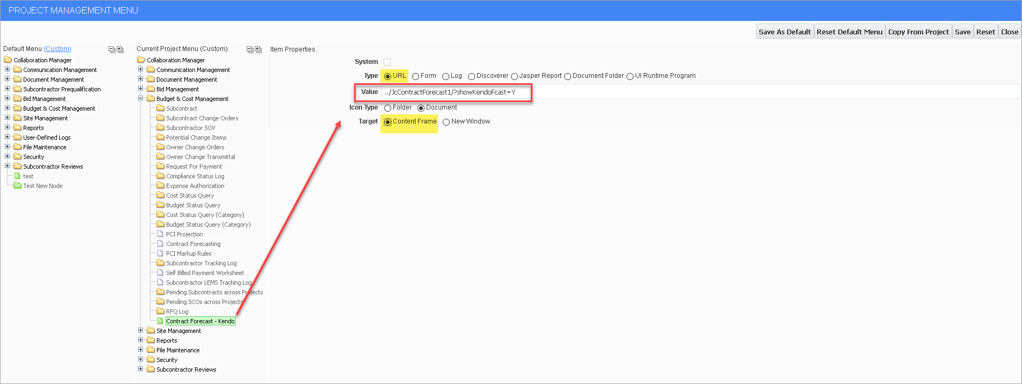
Task: Collapse all nodes in Current Project Menu
Action: pos(250,49)
